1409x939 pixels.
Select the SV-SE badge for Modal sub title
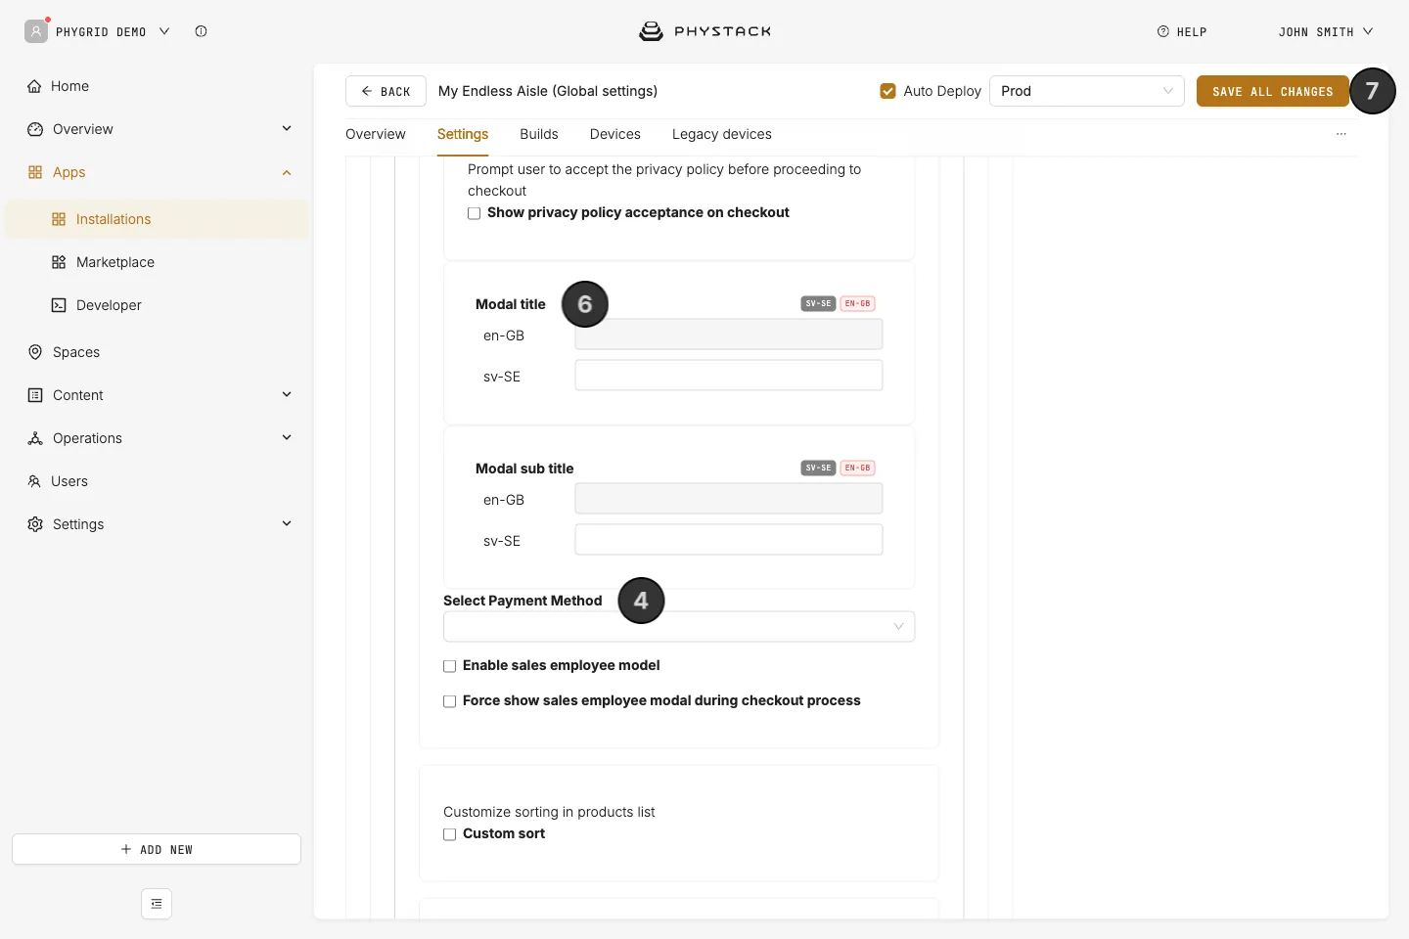coord(818,468)
